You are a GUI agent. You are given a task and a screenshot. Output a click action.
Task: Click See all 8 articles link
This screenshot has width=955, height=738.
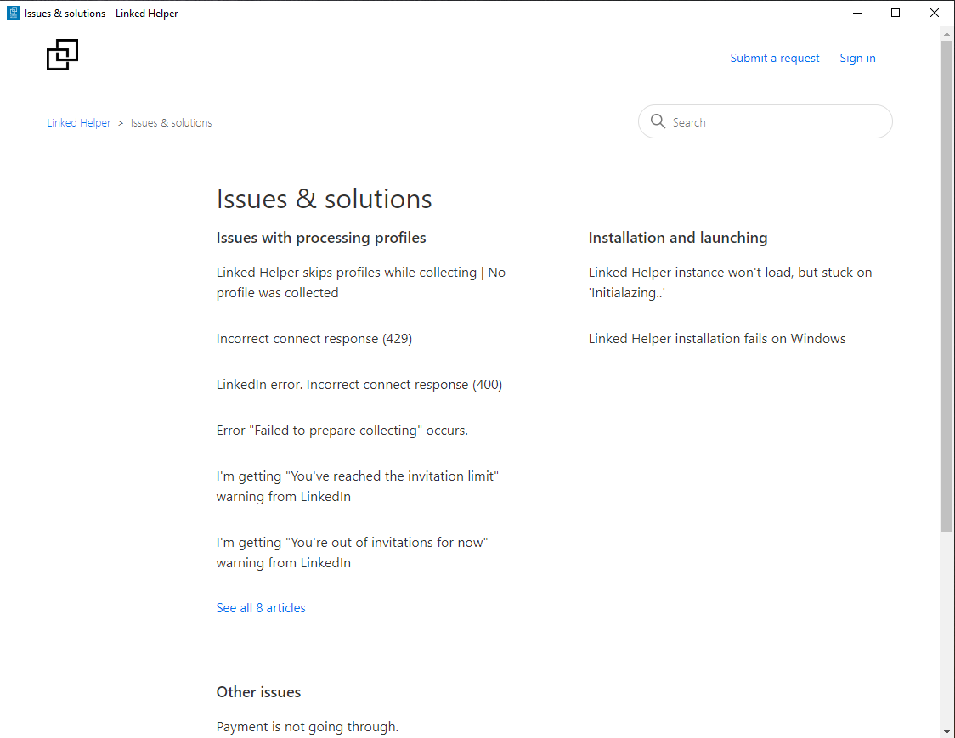pos(261,608)
